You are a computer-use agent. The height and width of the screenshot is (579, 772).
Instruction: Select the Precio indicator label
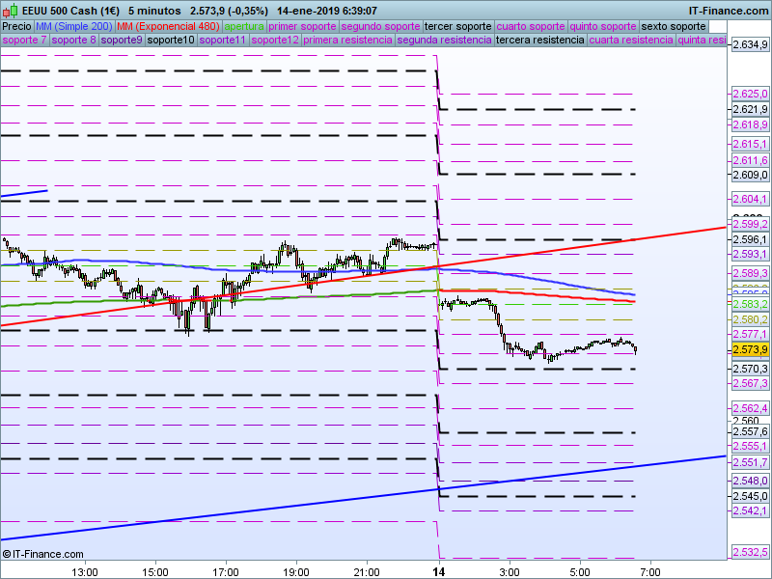click(x=17, y=27)
